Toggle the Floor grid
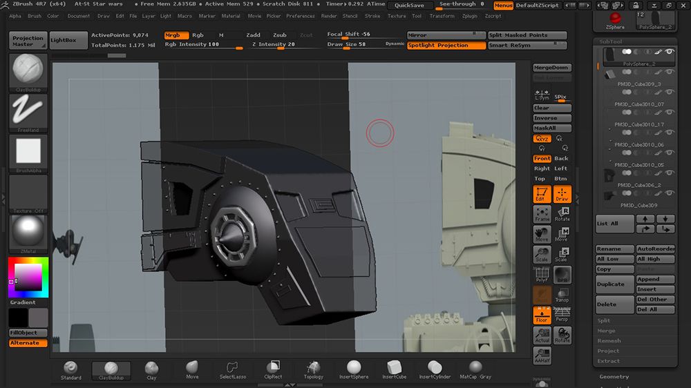Image resolution: width=691 pixels, height=388 pixels. click(x=542, y=316)
